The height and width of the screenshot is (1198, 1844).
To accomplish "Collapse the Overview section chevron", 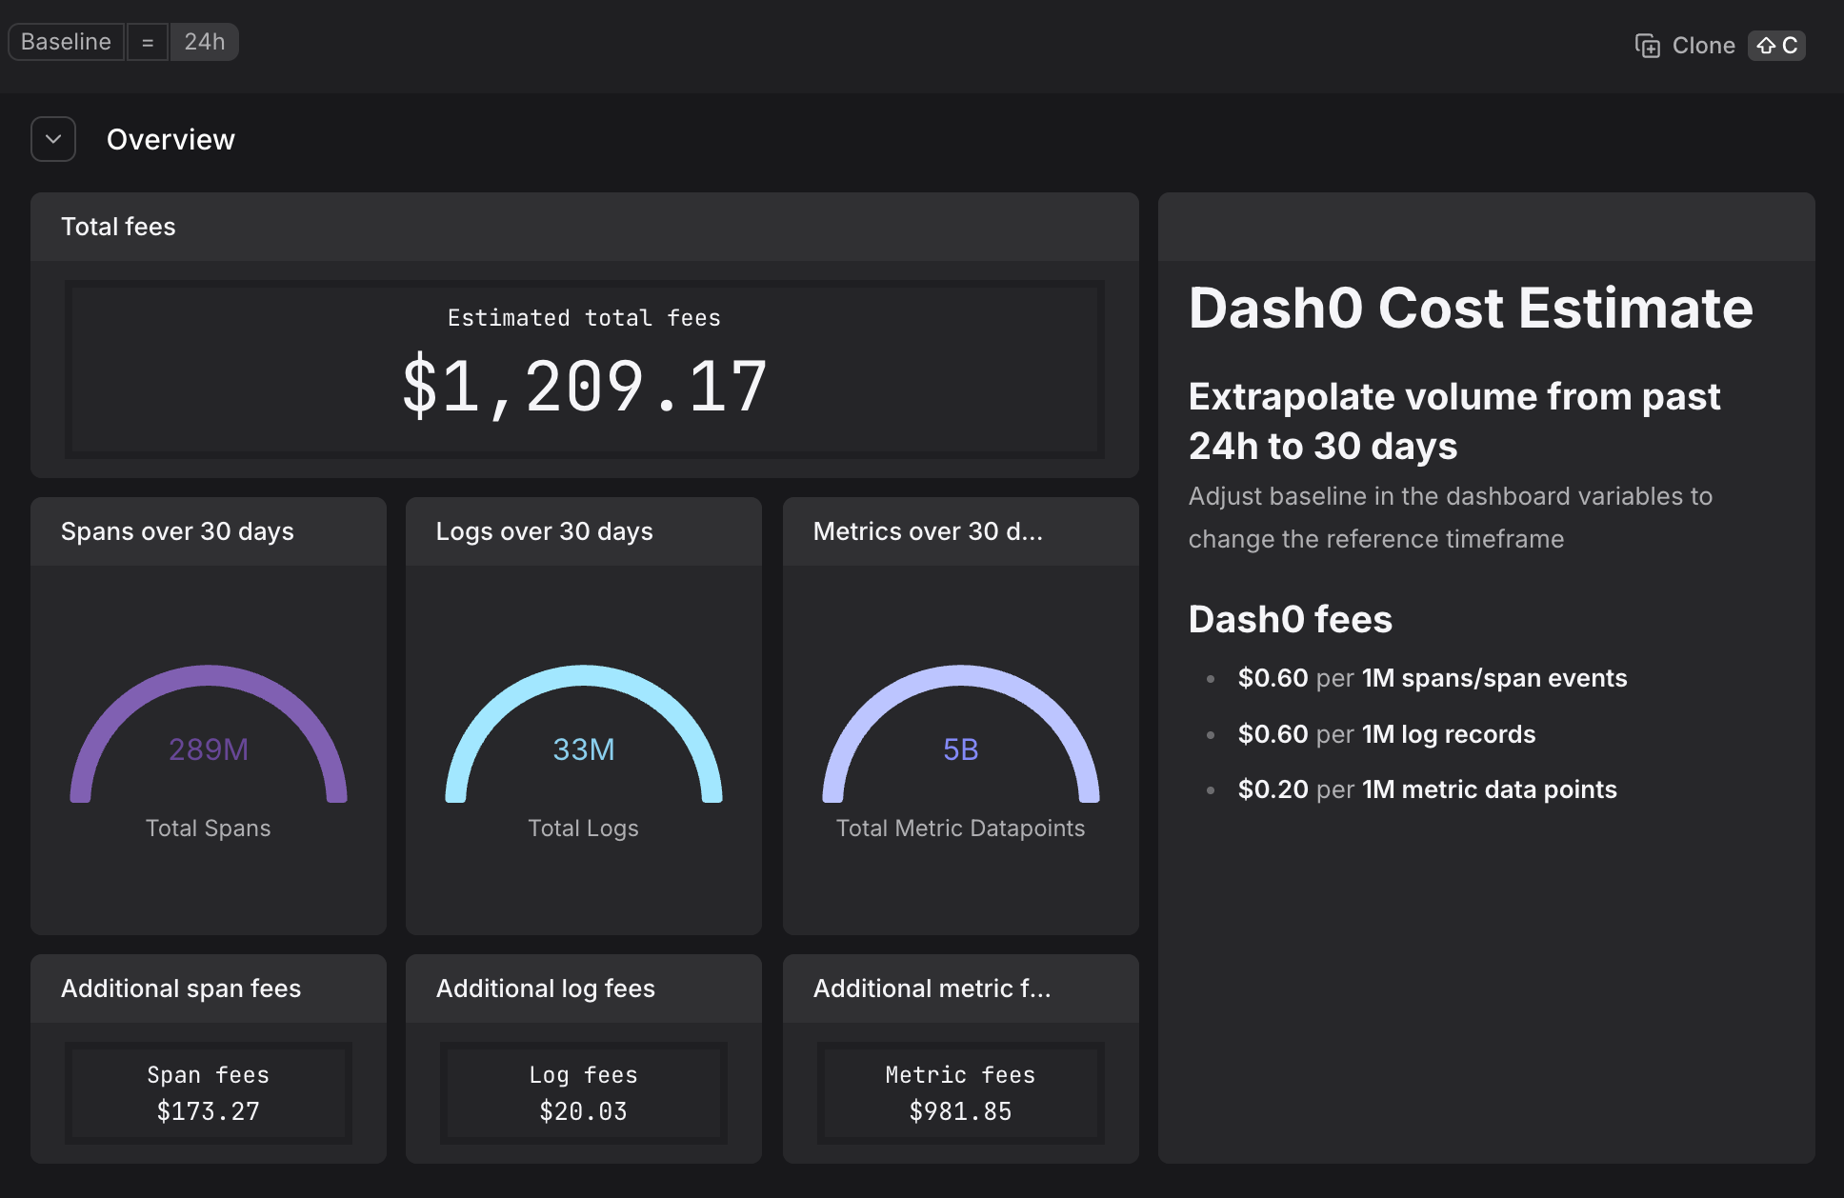I will coord(53,139).
